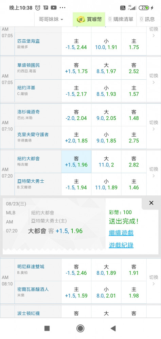Open team 華盛頓國民 details
This screenshot has height=339, width=161.
tap(29, 65)
